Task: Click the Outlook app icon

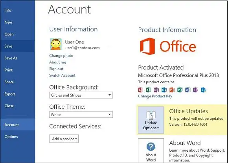Action: [164, 90]
